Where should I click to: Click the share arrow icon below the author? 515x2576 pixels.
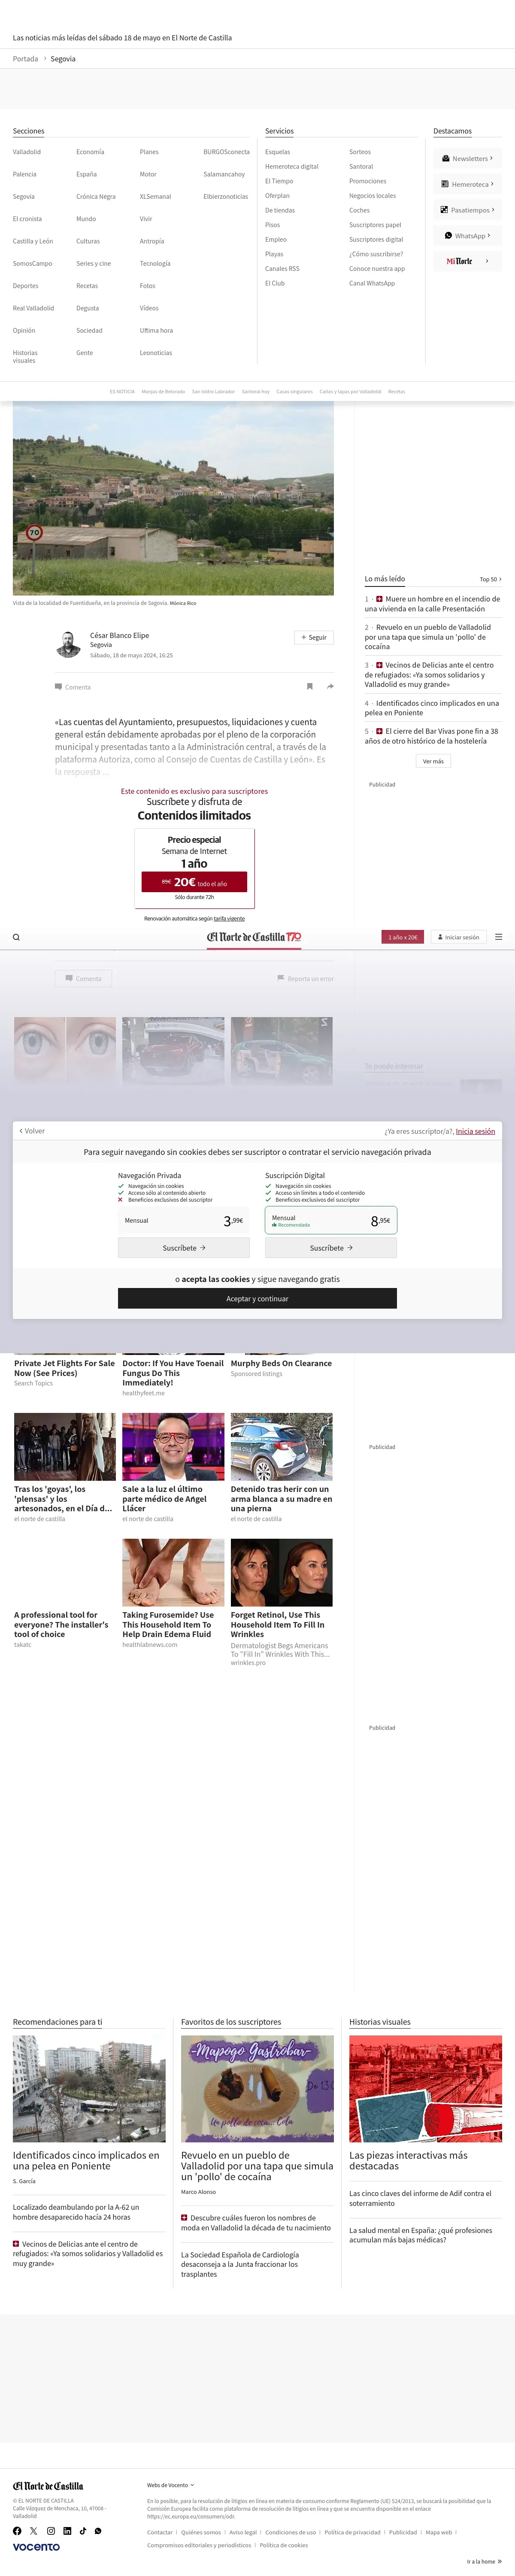click(330, 686)
